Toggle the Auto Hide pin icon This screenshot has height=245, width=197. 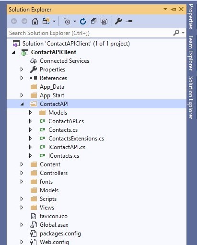[173, 9]
